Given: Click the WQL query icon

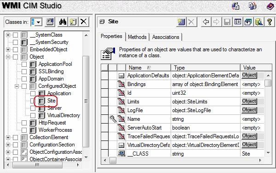Looking at the screenshot, I should (x=259, y=22).
